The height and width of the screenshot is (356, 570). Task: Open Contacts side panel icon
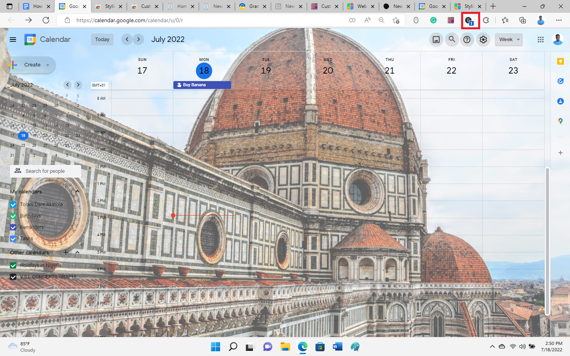(560, 101)
